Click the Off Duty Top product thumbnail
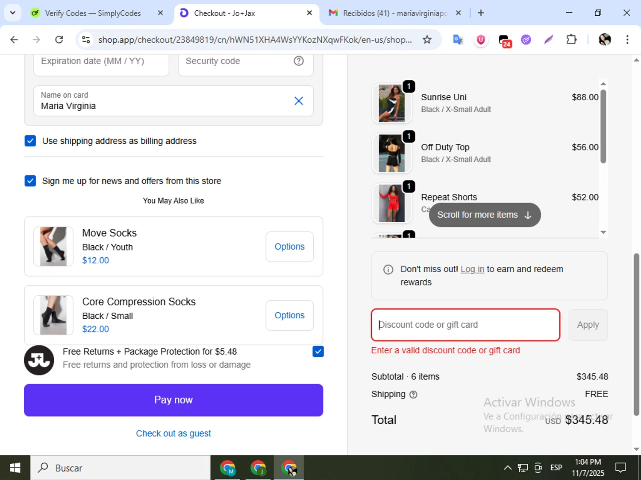Image resolution: width=641 pixels, height=480 pixels. (391, 153)
